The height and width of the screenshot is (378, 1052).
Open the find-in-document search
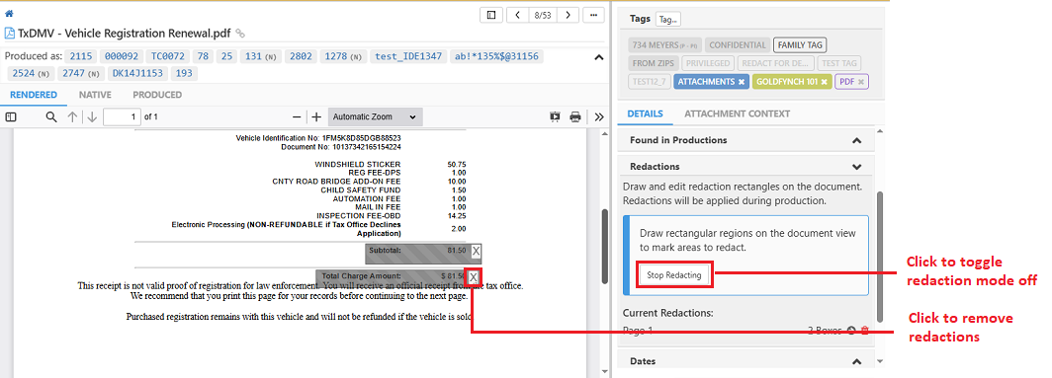(51, 116)
